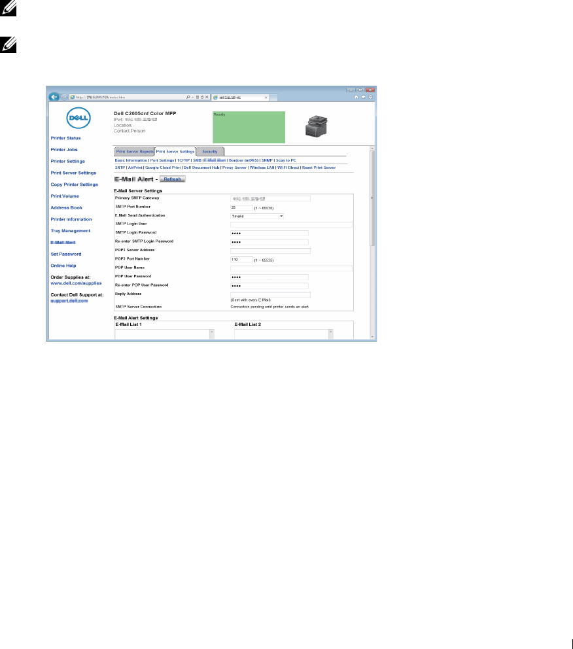Screen dimensions: 573x649
Task: Switch to Security tab
Action: 210,152
